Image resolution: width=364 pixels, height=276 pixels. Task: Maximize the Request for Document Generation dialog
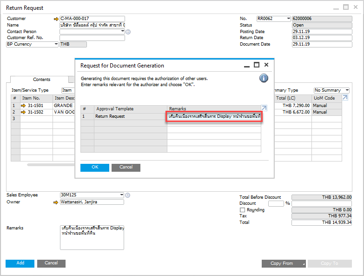(x=257, y=65)
